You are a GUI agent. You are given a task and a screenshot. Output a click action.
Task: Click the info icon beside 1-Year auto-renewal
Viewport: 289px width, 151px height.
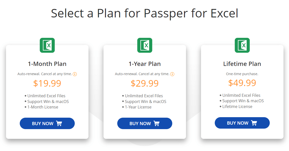(x=172, y=74)
